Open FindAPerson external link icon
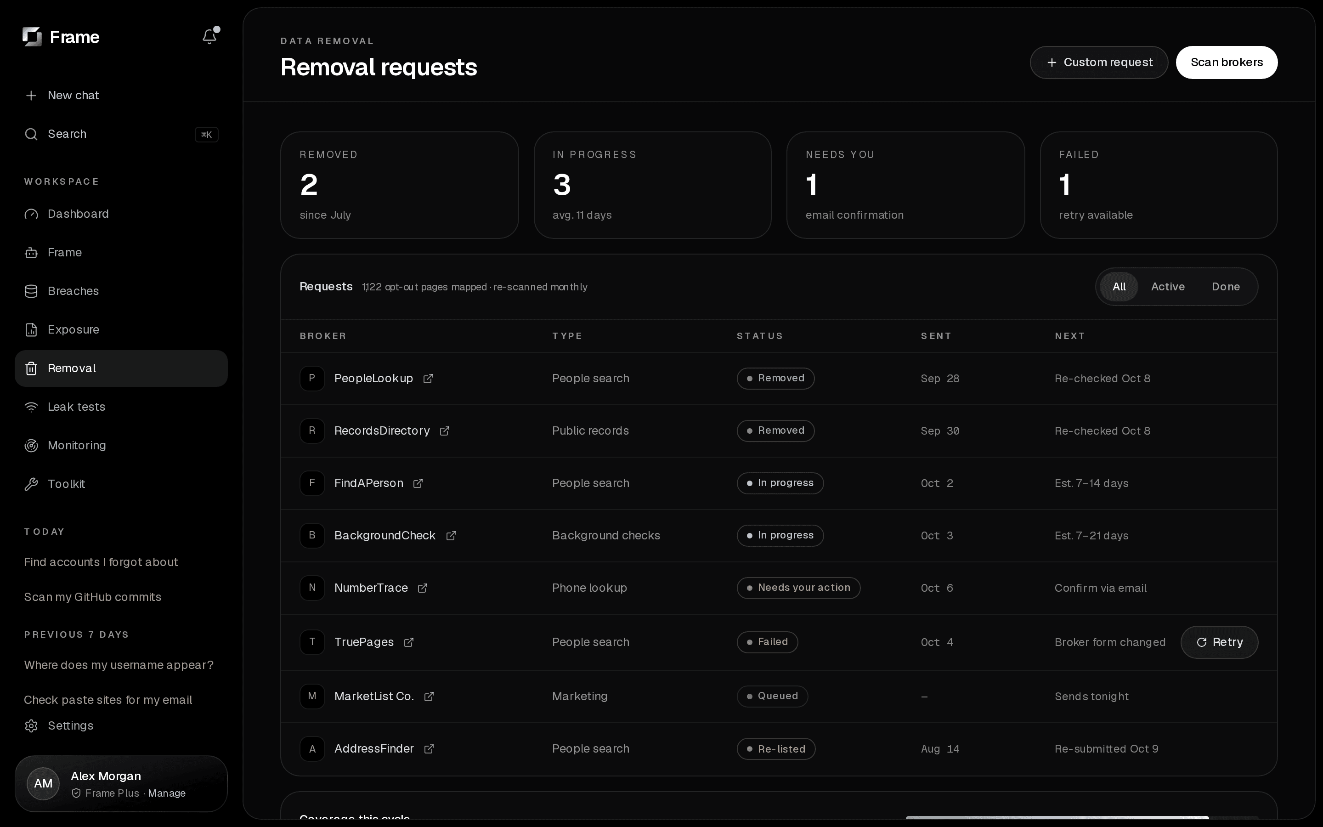 [x=418, y=483]
